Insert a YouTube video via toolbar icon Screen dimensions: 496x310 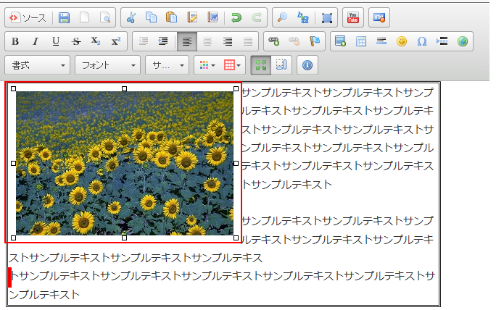(x=352, y=17)
